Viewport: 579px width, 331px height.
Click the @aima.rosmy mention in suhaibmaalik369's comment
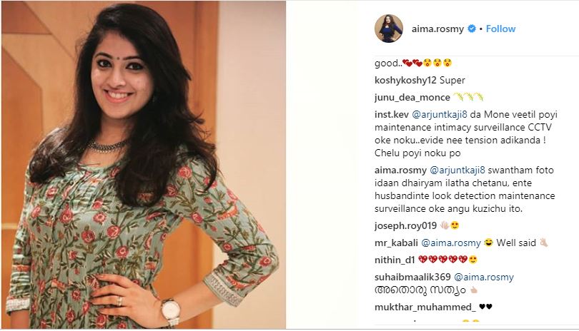pyautogui.click(x=484, y=277)
